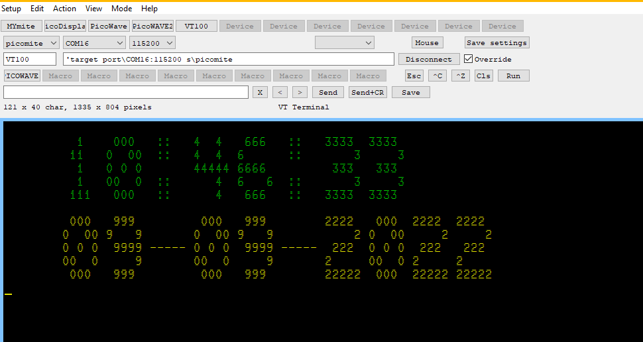The width and height of the screenshot is (643, 342).
Task: Toggle the Override checkbox
Action: [469, 59]
